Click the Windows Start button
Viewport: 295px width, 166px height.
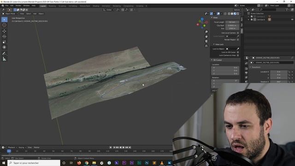(4, 163)
